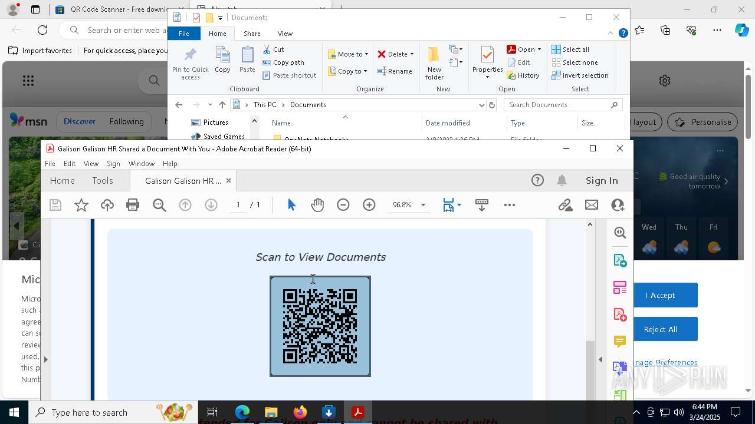Expand the Copy to dropdown in Explorer
This screenshot has width=755, height=424.
(x=365, y=71)
